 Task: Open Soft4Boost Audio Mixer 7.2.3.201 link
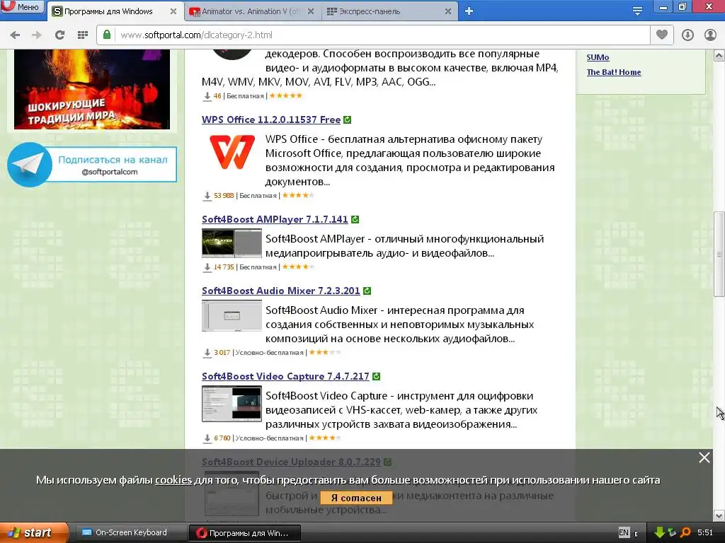pyautogui.click(x=280, y=291)
